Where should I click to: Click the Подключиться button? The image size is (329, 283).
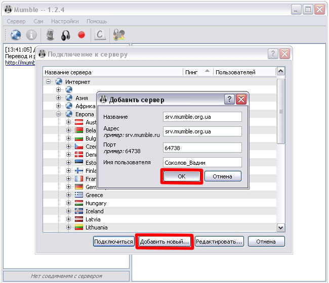113,242
